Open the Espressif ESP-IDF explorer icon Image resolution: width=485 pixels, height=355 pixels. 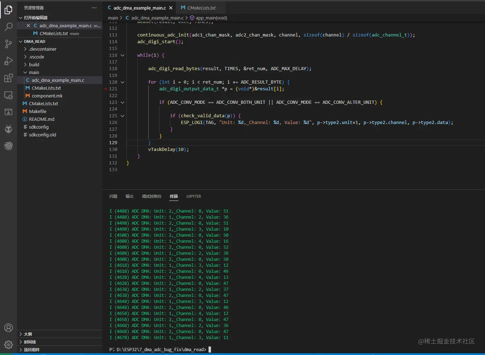[8, 146]
